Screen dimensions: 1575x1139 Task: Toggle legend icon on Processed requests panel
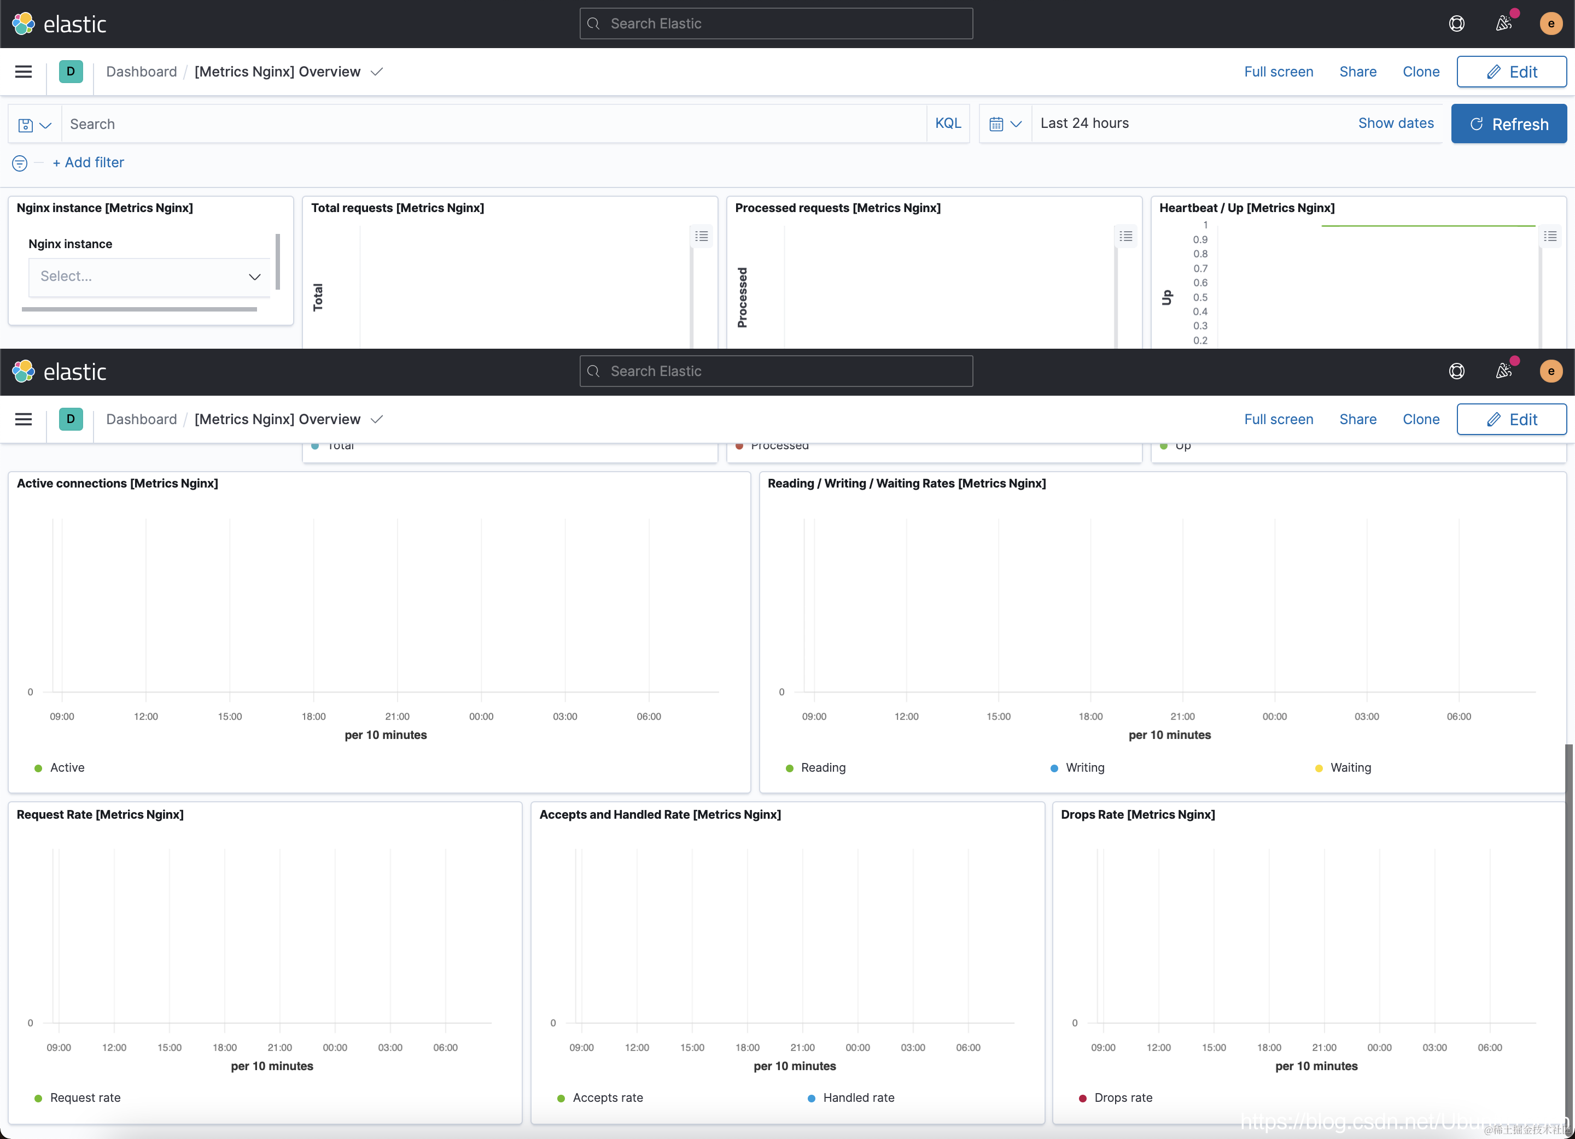(x=1125, y=237)
